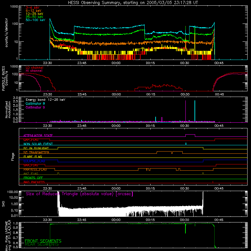Select the HESSI Observing Summary title text
This screenshot has width=251, height=251.
click(133, 3)
